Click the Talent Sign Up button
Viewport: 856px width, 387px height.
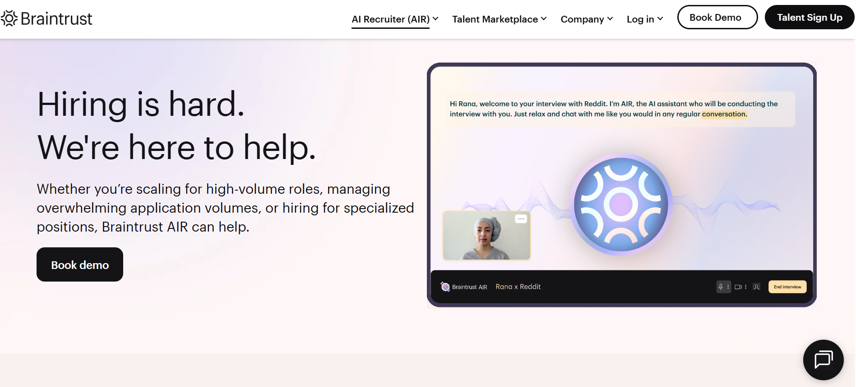tap(810, 17)
